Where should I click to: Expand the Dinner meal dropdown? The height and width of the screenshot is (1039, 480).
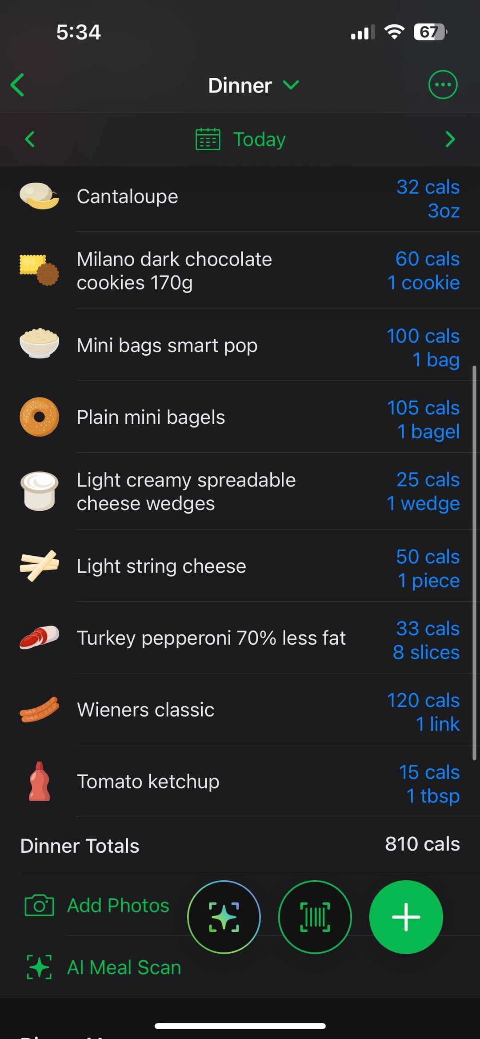[x=291, y=84]
